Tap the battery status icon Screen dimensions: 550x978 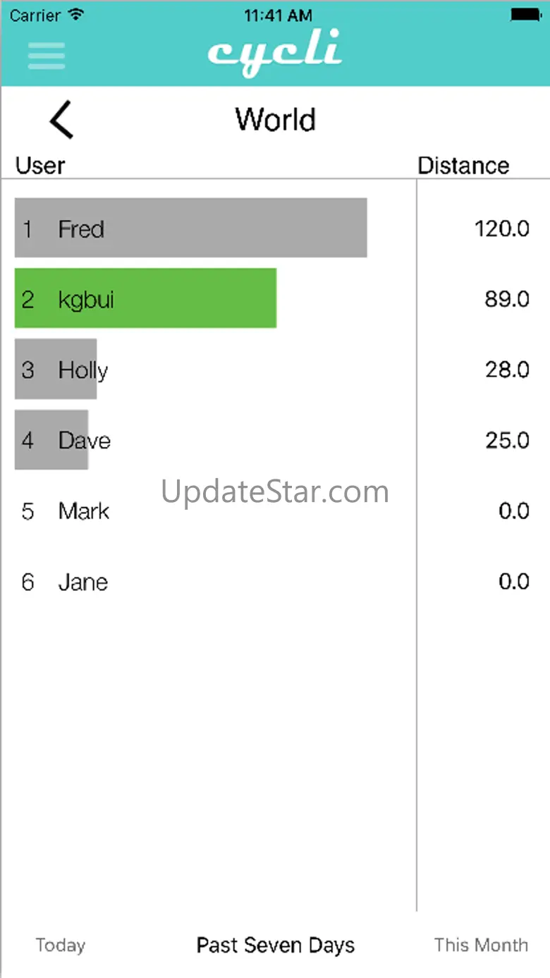[x=525, y=15]
